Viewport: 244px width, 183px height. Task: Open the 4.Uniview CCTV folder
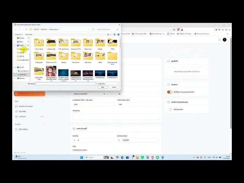[x=76, y=44]
